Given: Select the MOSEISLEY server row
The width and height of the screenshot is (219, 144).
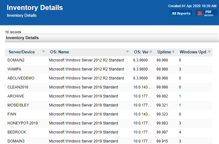Looking at the screenshot, I should pos(18,105).
